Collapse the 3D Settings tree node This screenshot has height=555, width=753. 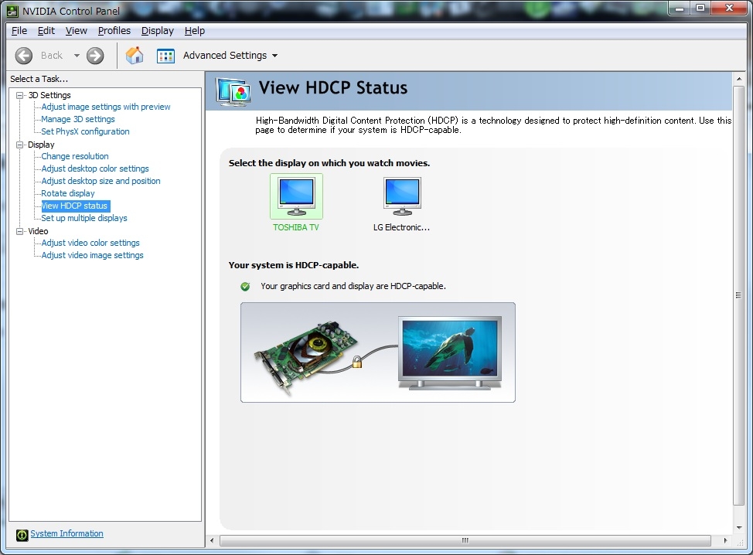tap(19, 95)
